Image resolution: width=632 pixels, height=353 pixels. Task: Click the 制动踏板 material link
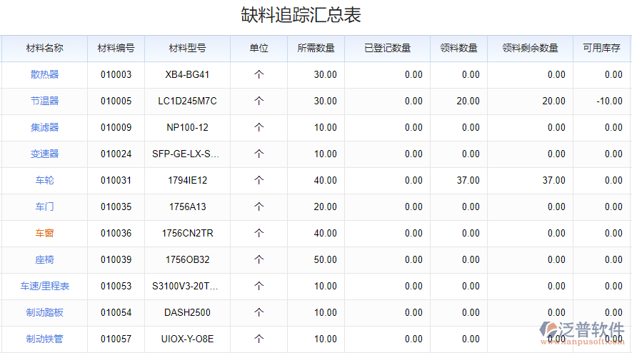click(44, 312)
